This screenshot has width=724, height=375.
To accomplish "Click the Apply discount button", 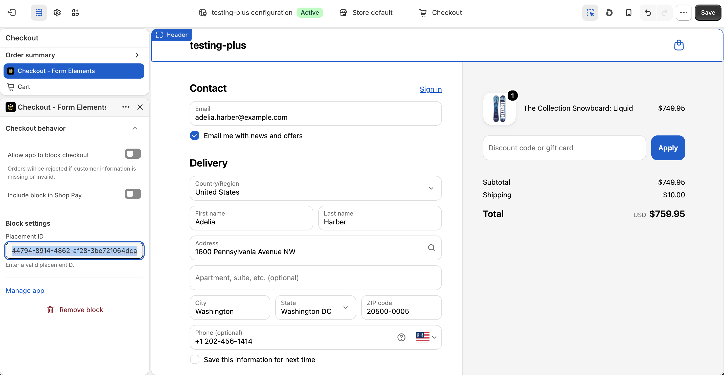I will [x=668, y=148].
